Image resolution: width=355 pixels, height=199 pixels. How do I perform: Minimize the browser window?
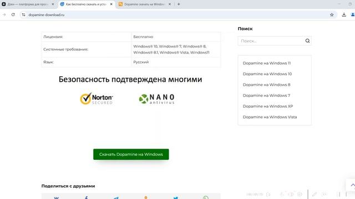[x=339, y=4]
